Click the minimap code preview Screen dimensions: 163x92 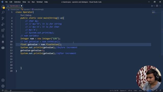[154, 12]
